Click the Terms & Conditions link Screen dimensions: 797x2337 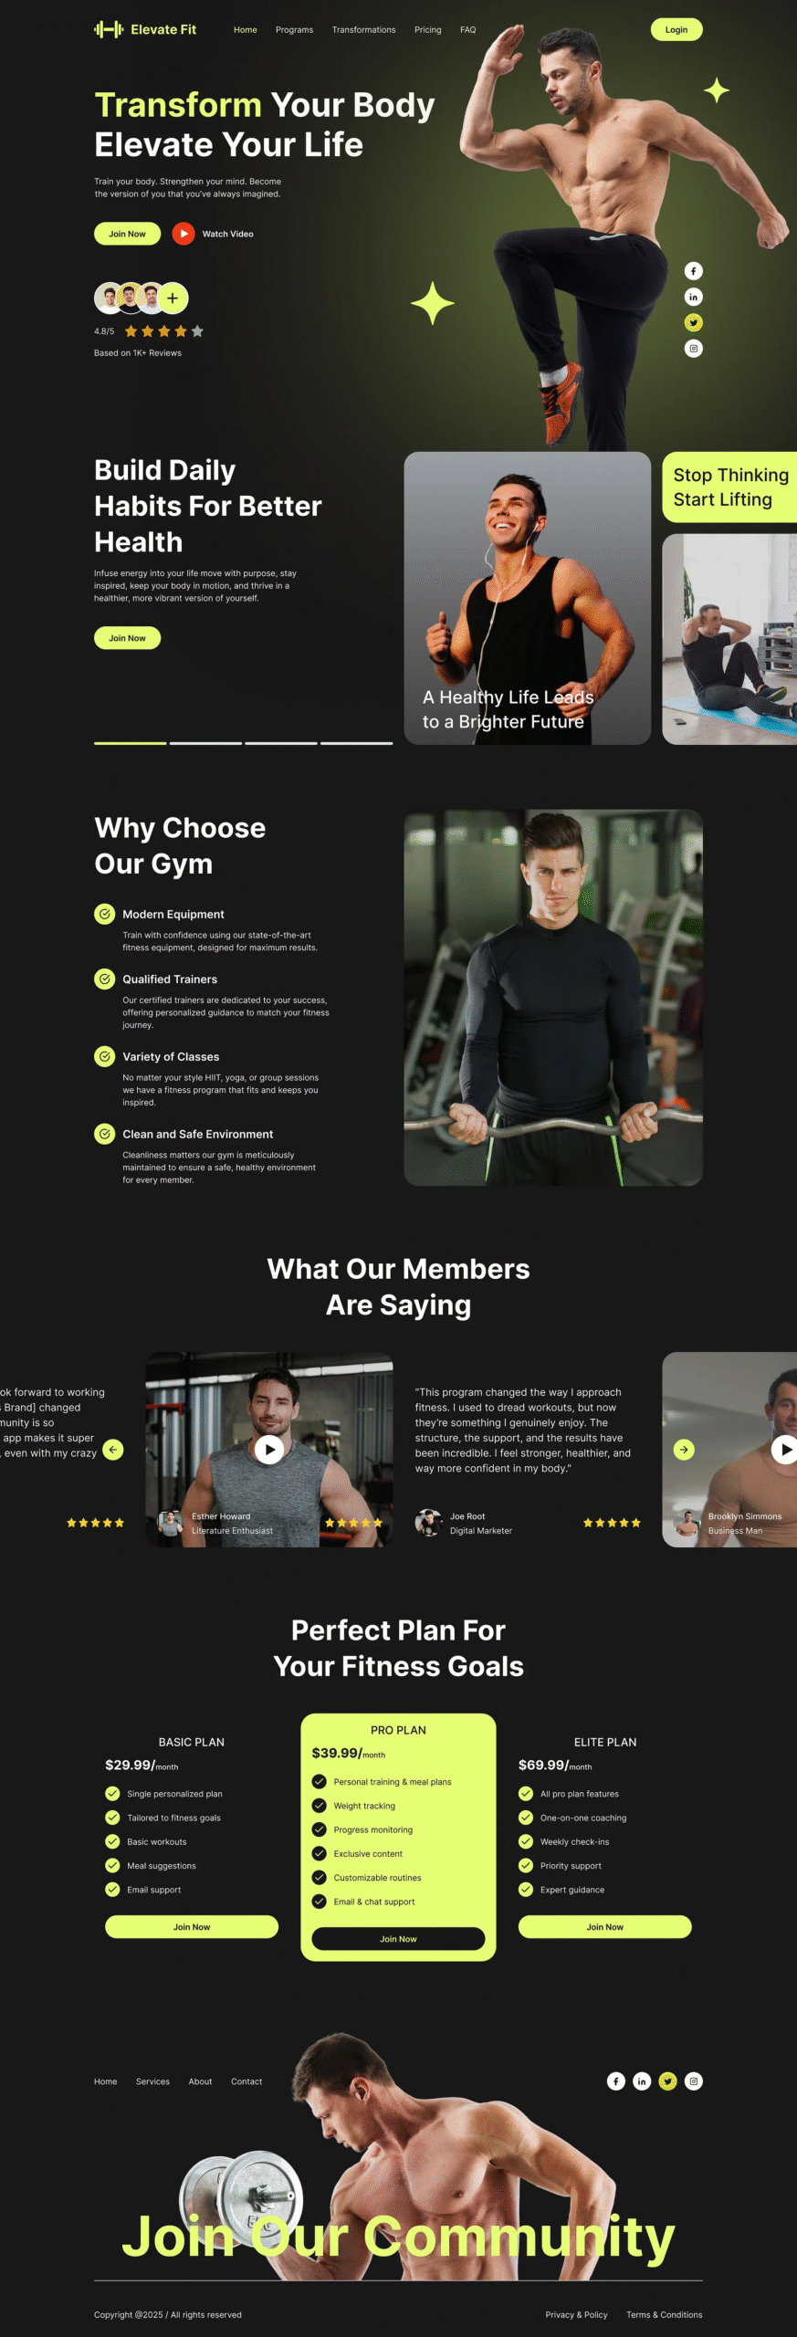(664, 2315)
